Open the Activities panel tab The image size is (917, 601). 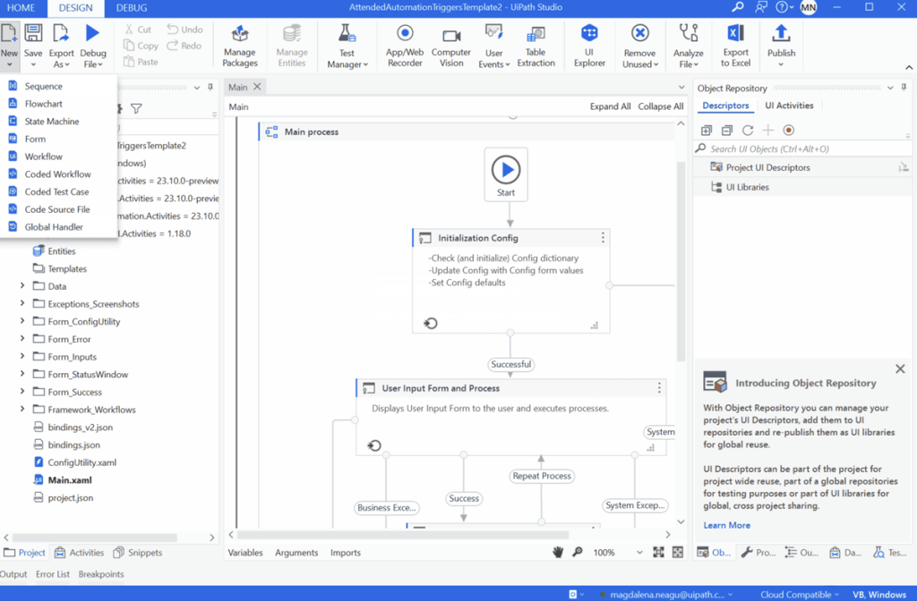pos(79,553)
